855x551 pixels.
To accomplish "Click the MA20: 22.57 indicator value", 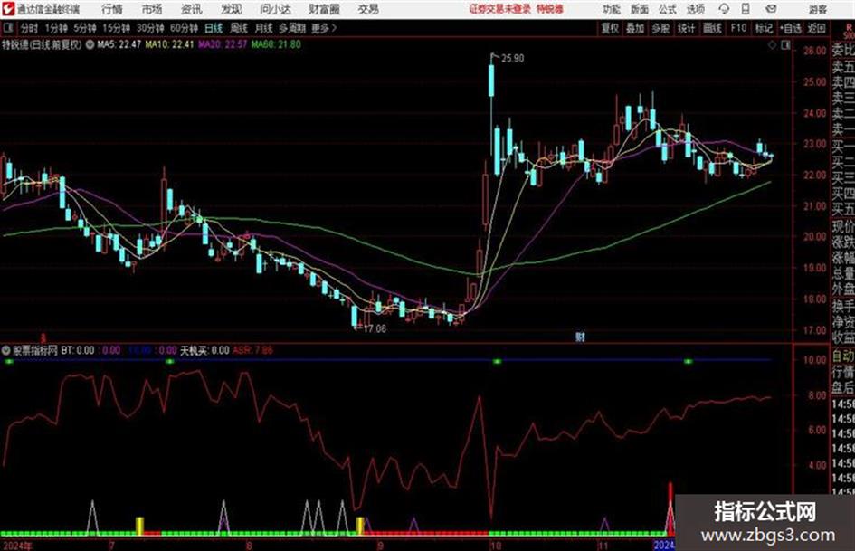I will click(x=223, y=44).
